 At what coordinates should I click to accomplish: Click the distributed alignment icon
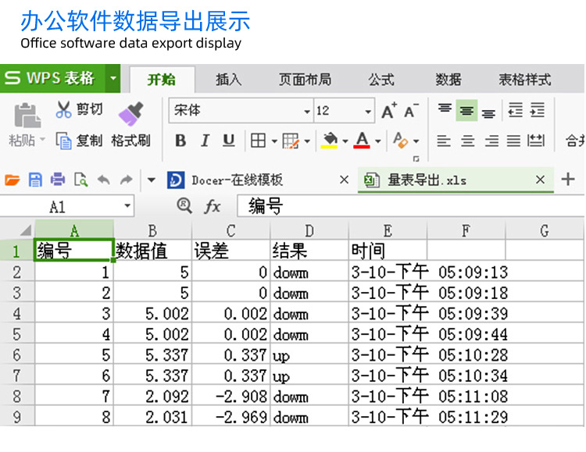pyautogui.click(x=536, y=141)
